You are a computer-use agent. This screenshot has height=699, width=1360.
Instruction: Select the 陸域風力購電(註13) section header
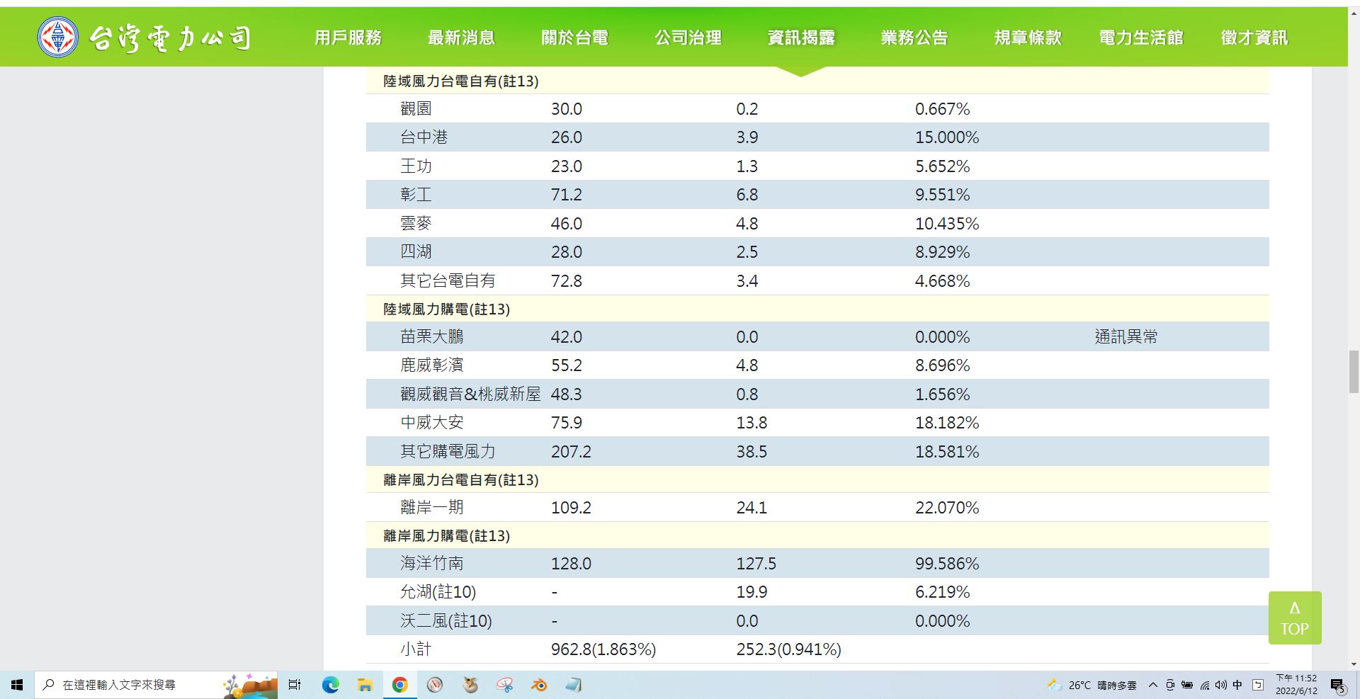(x=447, y=309)
